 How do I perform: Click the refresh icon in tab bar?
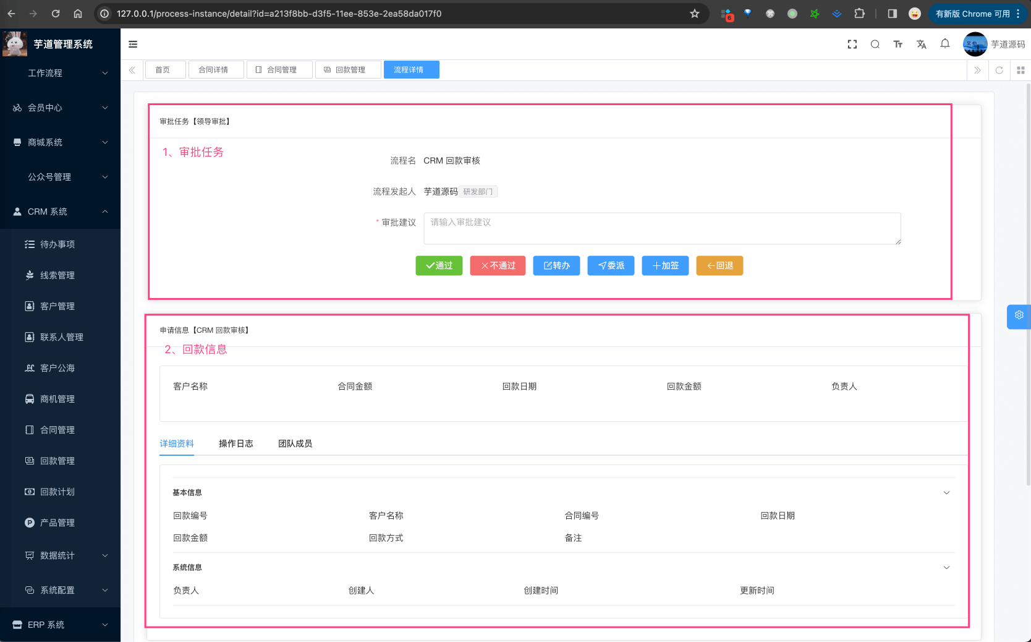click(999, 71)
